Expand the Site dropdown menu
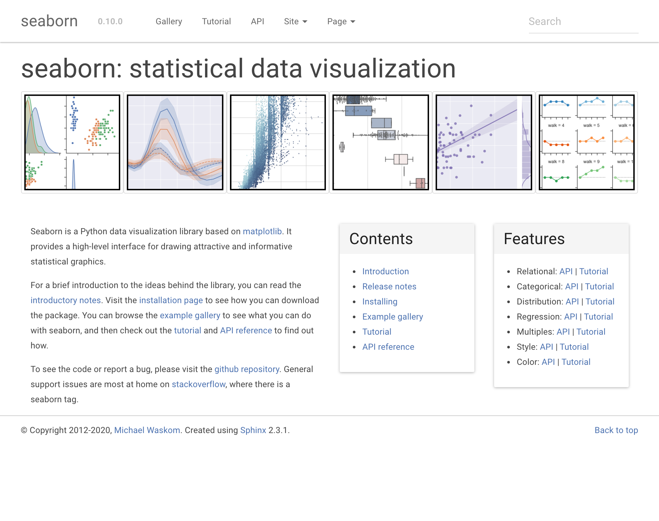The width and height of the screenshot is (659, 521). (x=295, y=21)
